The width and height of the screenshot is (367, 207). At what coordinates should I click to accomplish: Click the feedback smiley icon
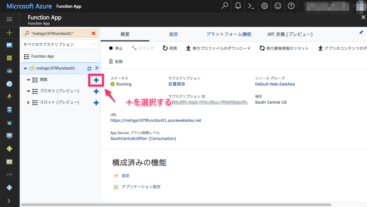(278, 6)
